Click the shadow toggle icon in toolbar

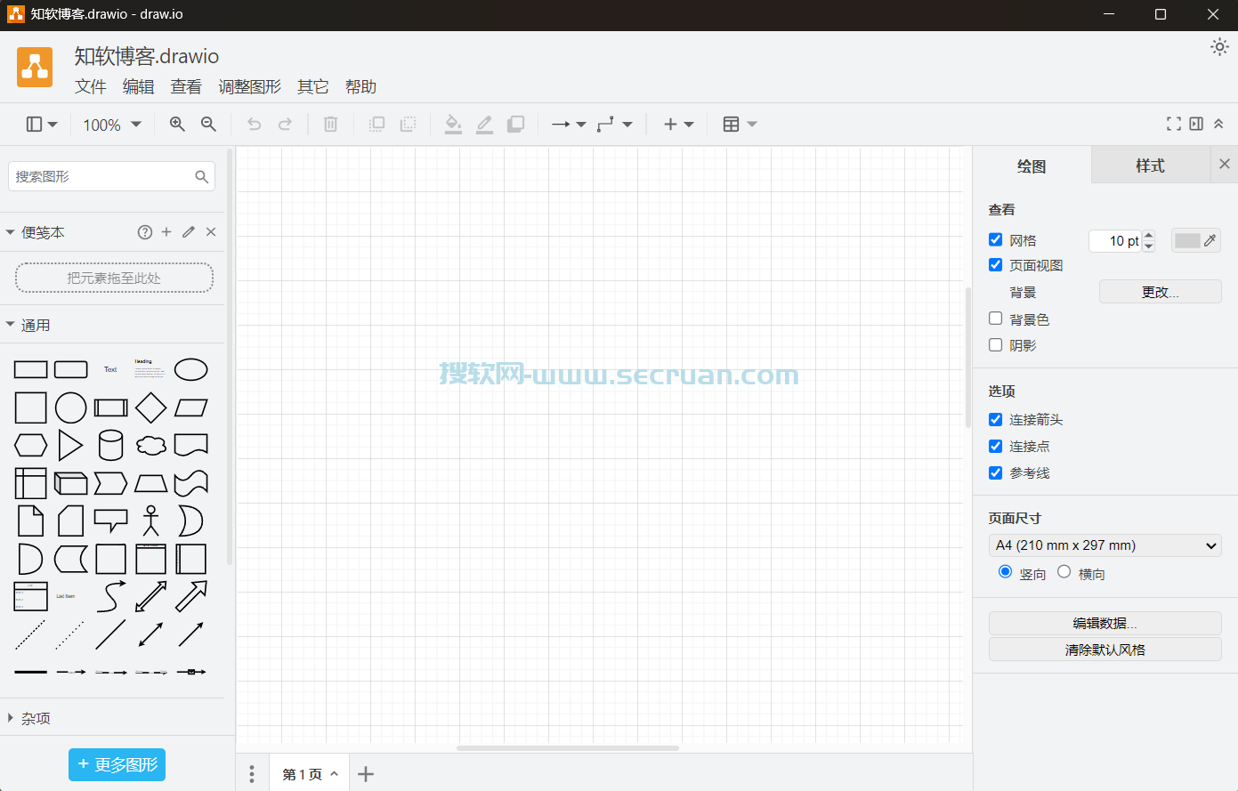[x=515, y=125]
